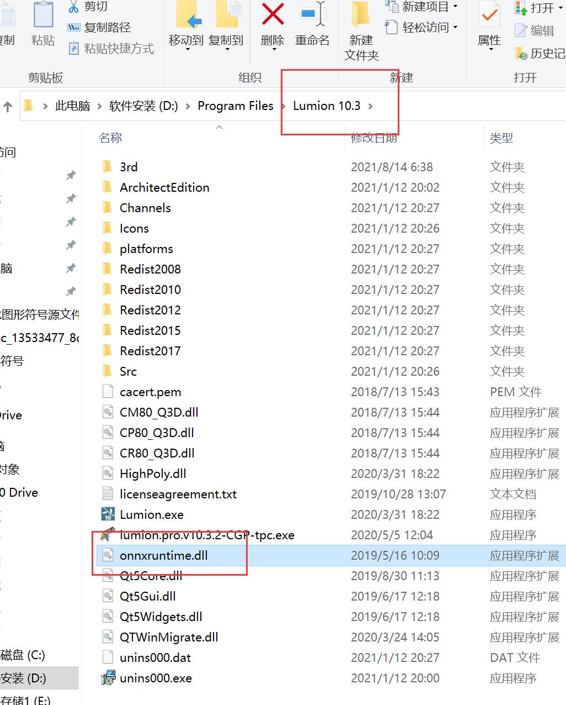Click the up-arrow navigate to parent folder
Image resolution: width=566 pixels, height=705 pixels.
[8, 107]
